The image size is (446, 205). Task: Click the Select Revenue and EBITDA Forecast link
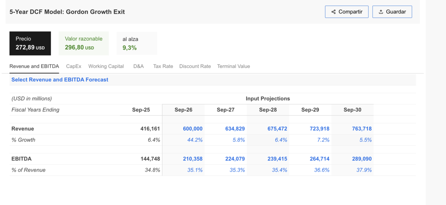(x=60, y=80)
